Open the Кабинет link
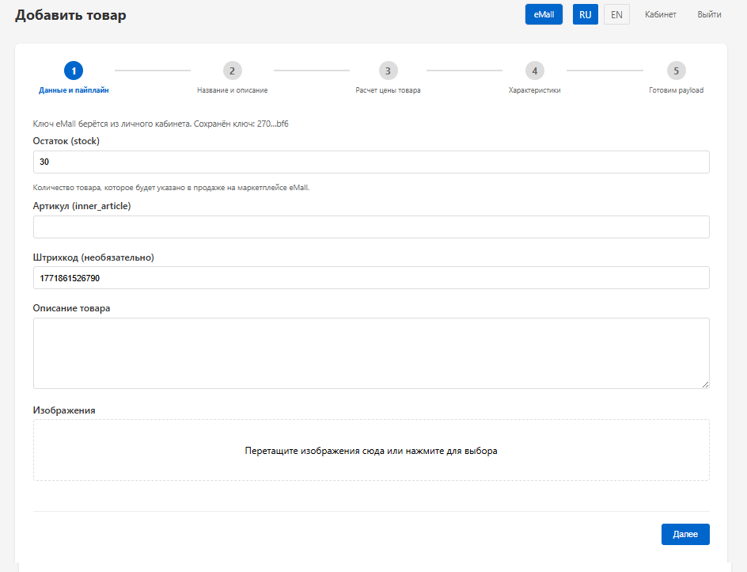The image size is (747, 572). click(x=660, y=14)
